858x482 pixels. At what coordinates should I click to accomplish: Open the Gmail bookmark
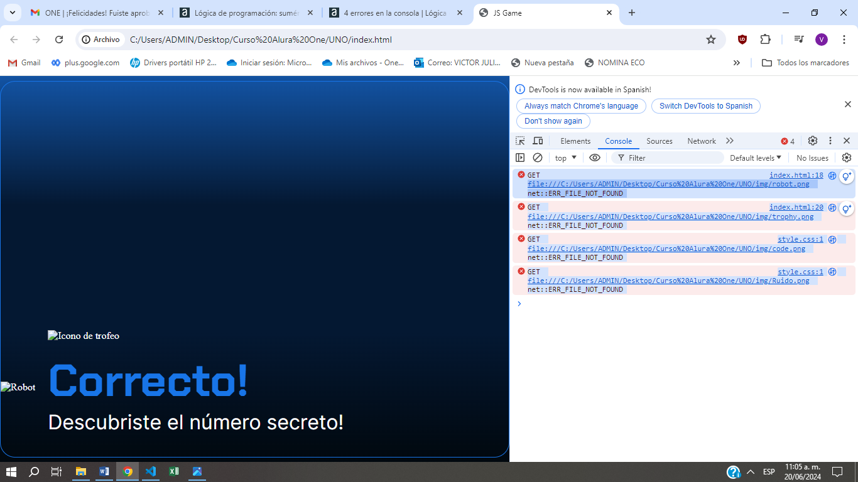click(24, 63)
